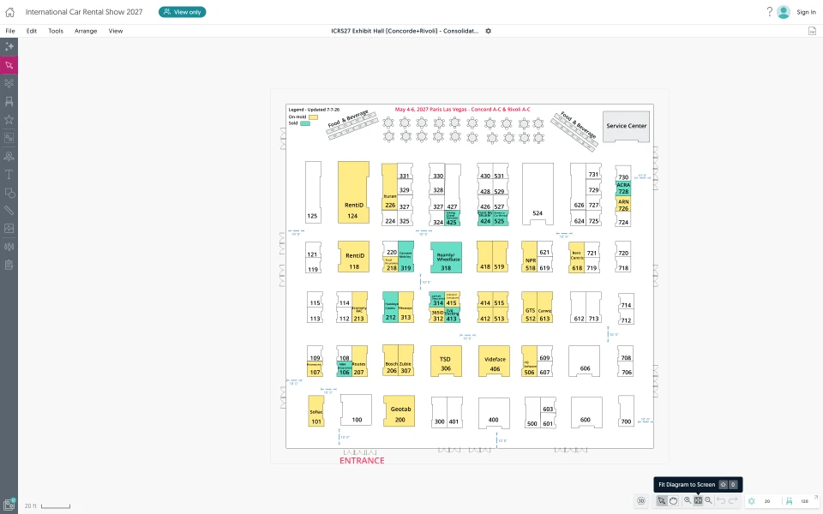The height and width of the screenshot is (514, 823).
Task: Fit diagram to screen
Action: click(x=698, y=501)
